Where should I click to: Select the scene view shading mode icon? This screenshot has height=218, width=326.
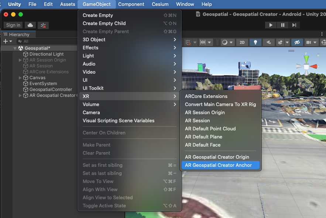coord(224,42)
